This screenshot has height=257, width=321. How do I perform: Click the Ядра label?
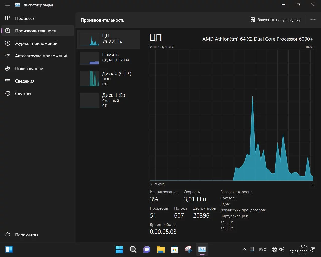(225, 204)
